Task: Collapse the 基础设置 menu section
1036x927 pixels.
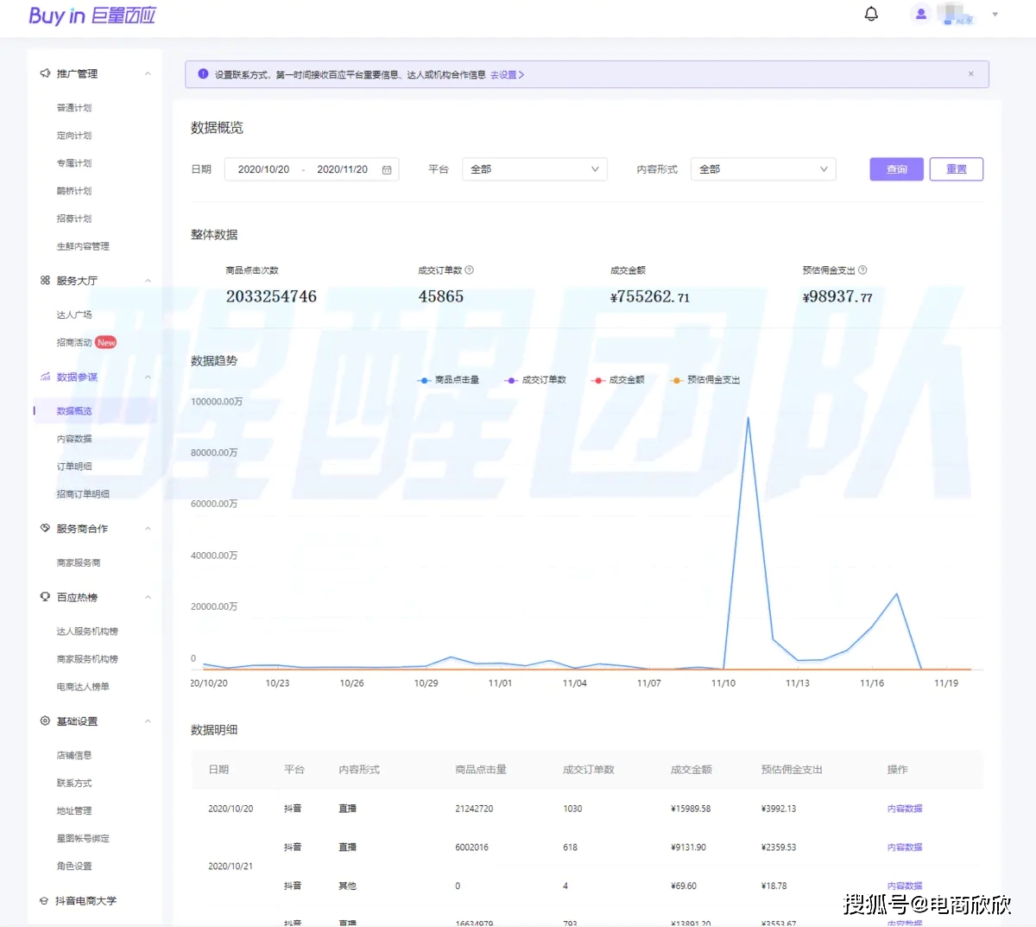Action: 148,721
